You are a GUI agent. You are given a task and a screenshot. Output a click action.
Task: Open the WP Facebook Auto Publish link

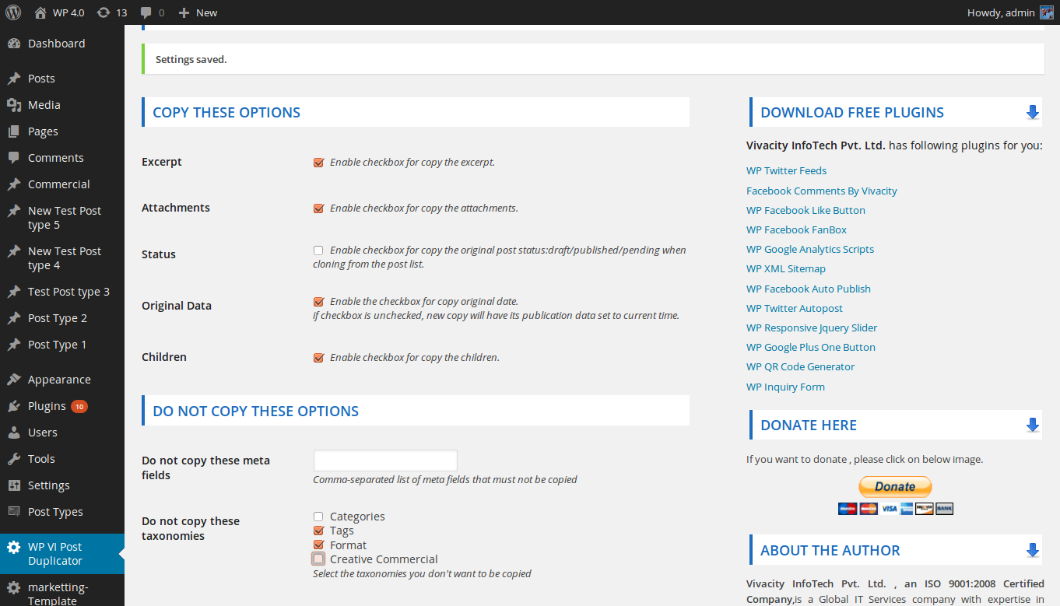pos(809,289)
